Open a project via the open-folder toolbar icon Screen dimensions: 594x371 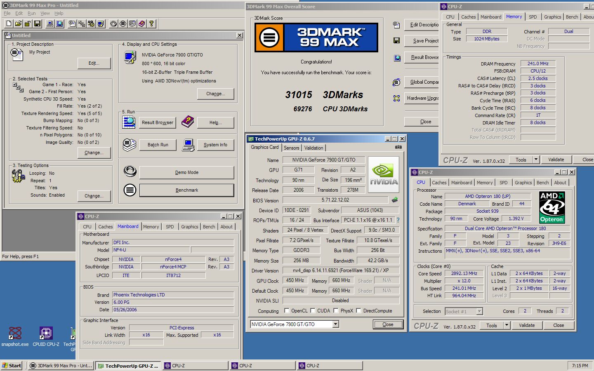pyautogui.click(x=18, y=23)
